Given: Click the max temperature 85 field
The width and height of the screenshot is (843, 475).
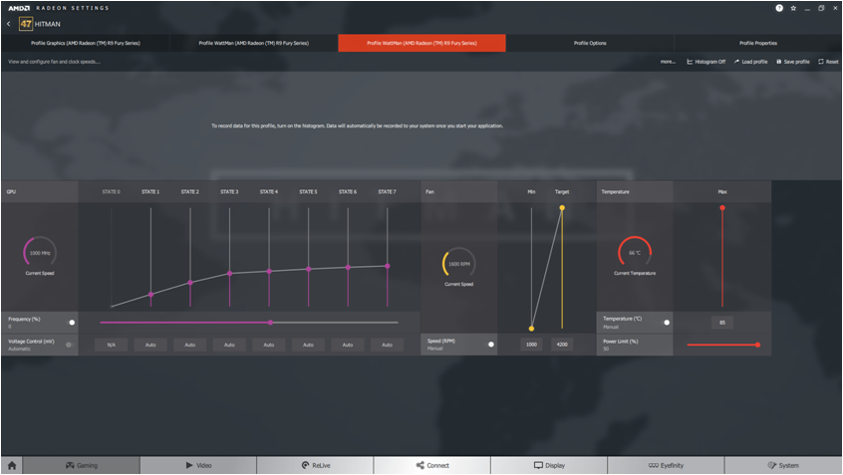Looking at the screenshot, I should coord(722,323).
